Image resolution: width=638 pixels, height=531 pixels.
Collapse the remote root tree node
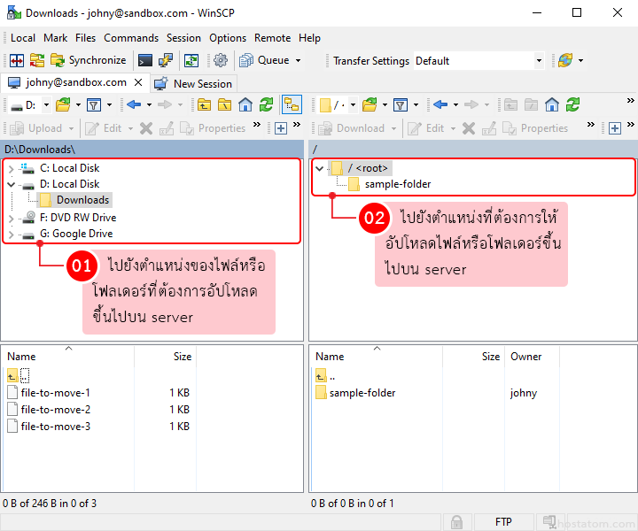[319, 168]
